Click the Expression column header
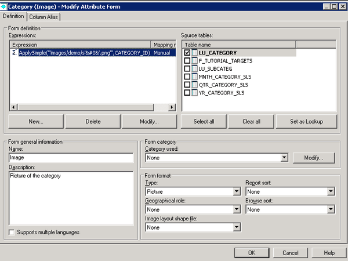 (81, 45)
